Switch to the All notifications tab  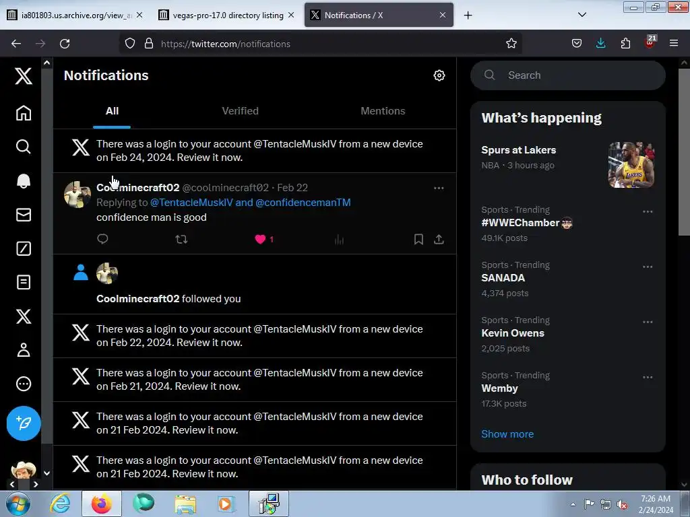(112, 111)
